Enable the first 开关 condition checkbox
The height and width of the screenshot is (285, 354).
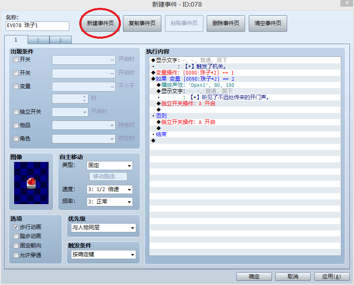[x=16, y=59]
